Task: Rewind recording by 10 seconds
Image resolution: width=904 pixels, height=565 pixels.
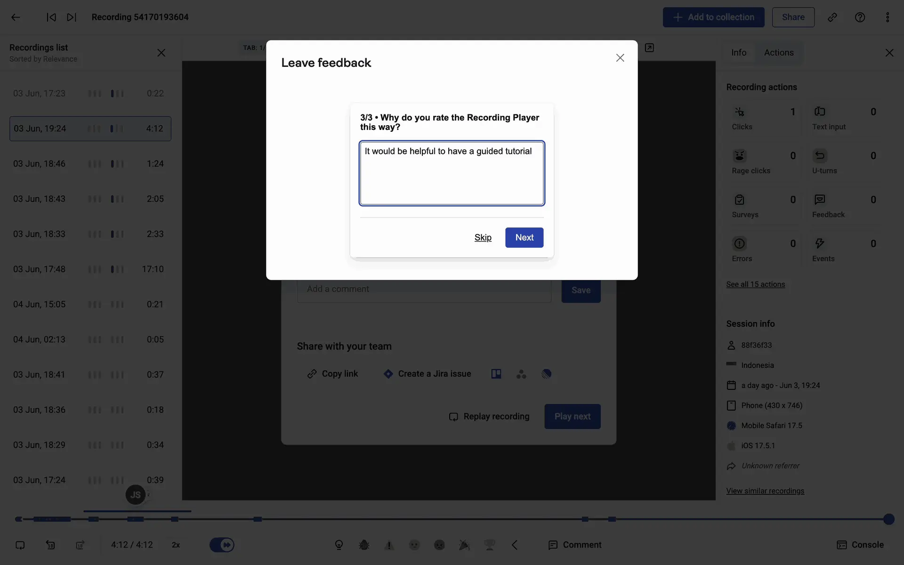Action: [x=50, y=545]
